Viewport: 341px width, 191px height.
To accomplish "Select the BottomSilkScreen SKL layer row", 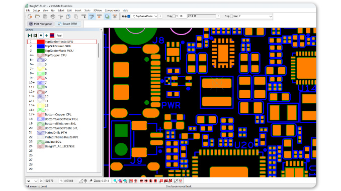I will pos(62,124).
